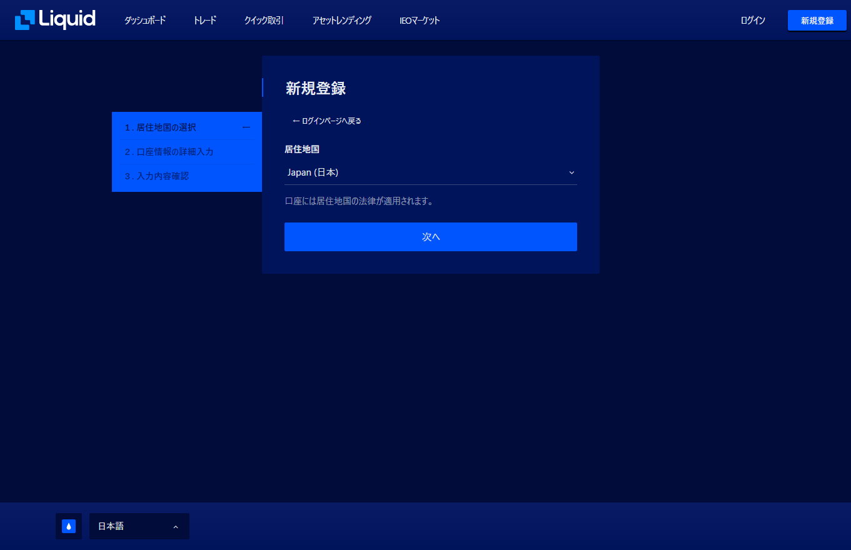
Task: Open the ダッシュボード menu item
Action: point(145,21)
